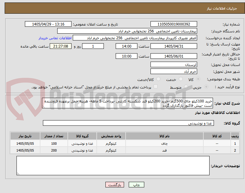The image size is (245, 193).
Task: Click the delivery city field خرم آباد
Action: coord(174,71)
